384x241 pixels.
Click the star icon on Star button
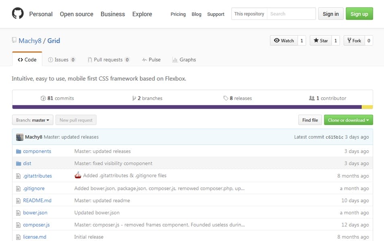click(x=316, y=40)
